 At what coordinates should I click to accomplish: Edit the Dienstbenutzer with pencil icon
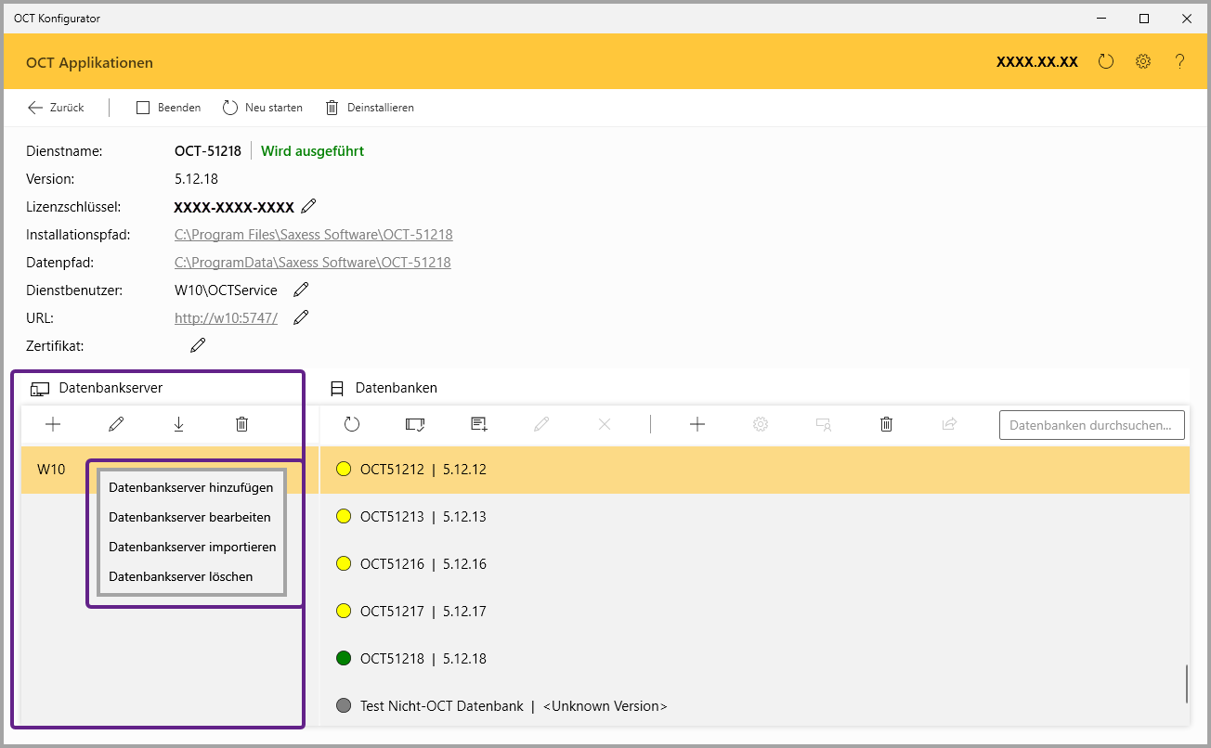pyautogui.click(x=301, y=290)
